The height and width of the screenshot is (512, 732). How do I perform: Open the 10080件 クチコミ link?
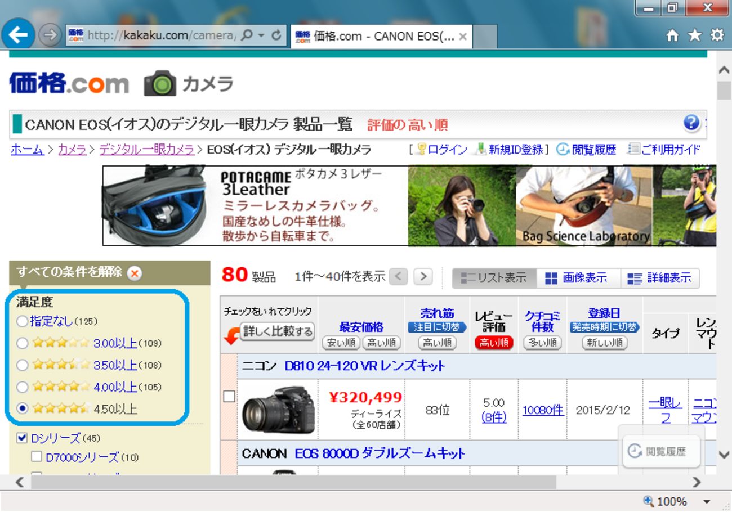(543, 411)
